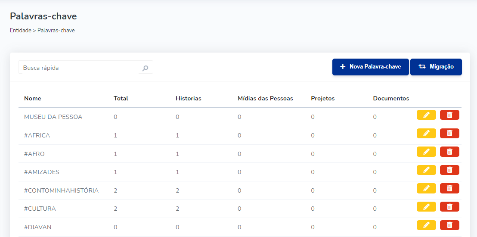Click the Palavras-chave page title
The width and height of the screenshot is (477, 237).
tap(43, 16)
